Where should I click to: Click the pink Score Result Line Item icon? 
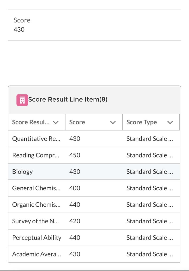[x=22, y=100]
